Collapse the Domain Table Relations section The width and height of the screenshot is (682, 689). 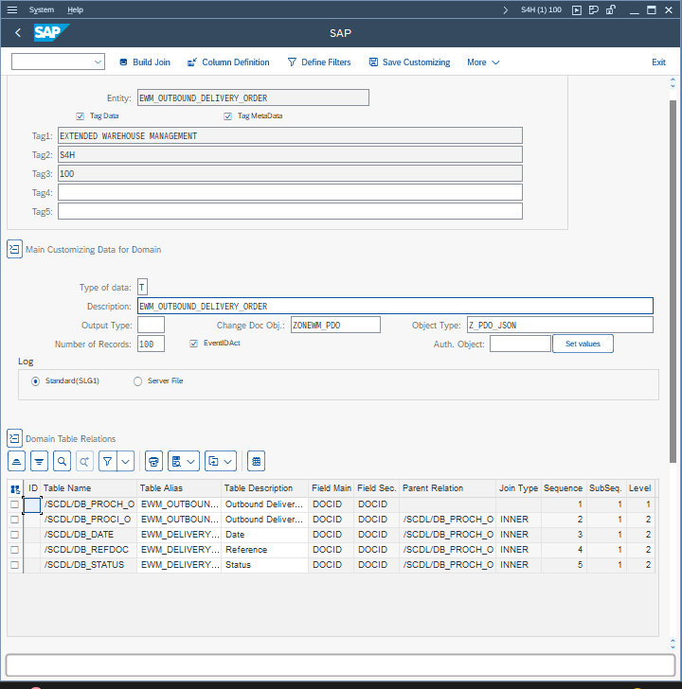[14, 438]
